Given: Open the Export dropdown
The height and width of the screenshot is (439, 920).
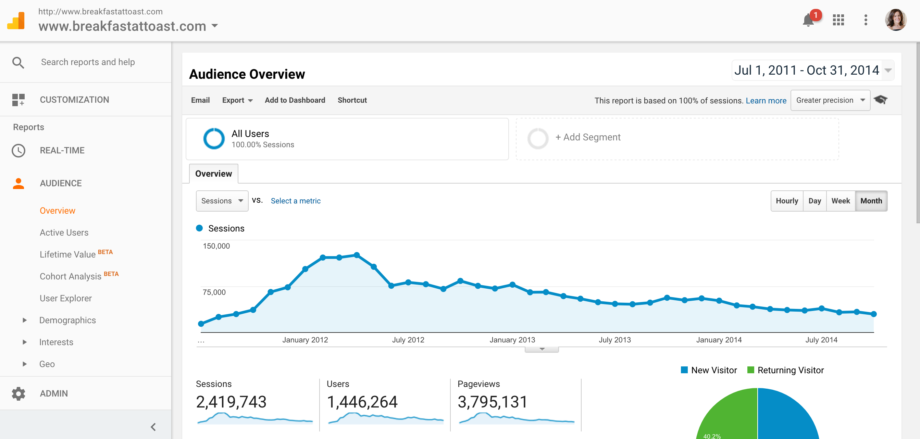Looking at the screenshot, I should (237, 100).
